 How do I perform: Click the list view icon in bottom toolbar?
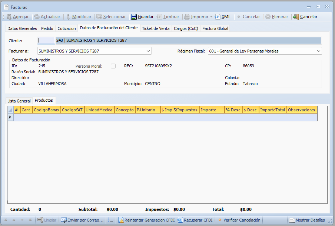(110, 220)
